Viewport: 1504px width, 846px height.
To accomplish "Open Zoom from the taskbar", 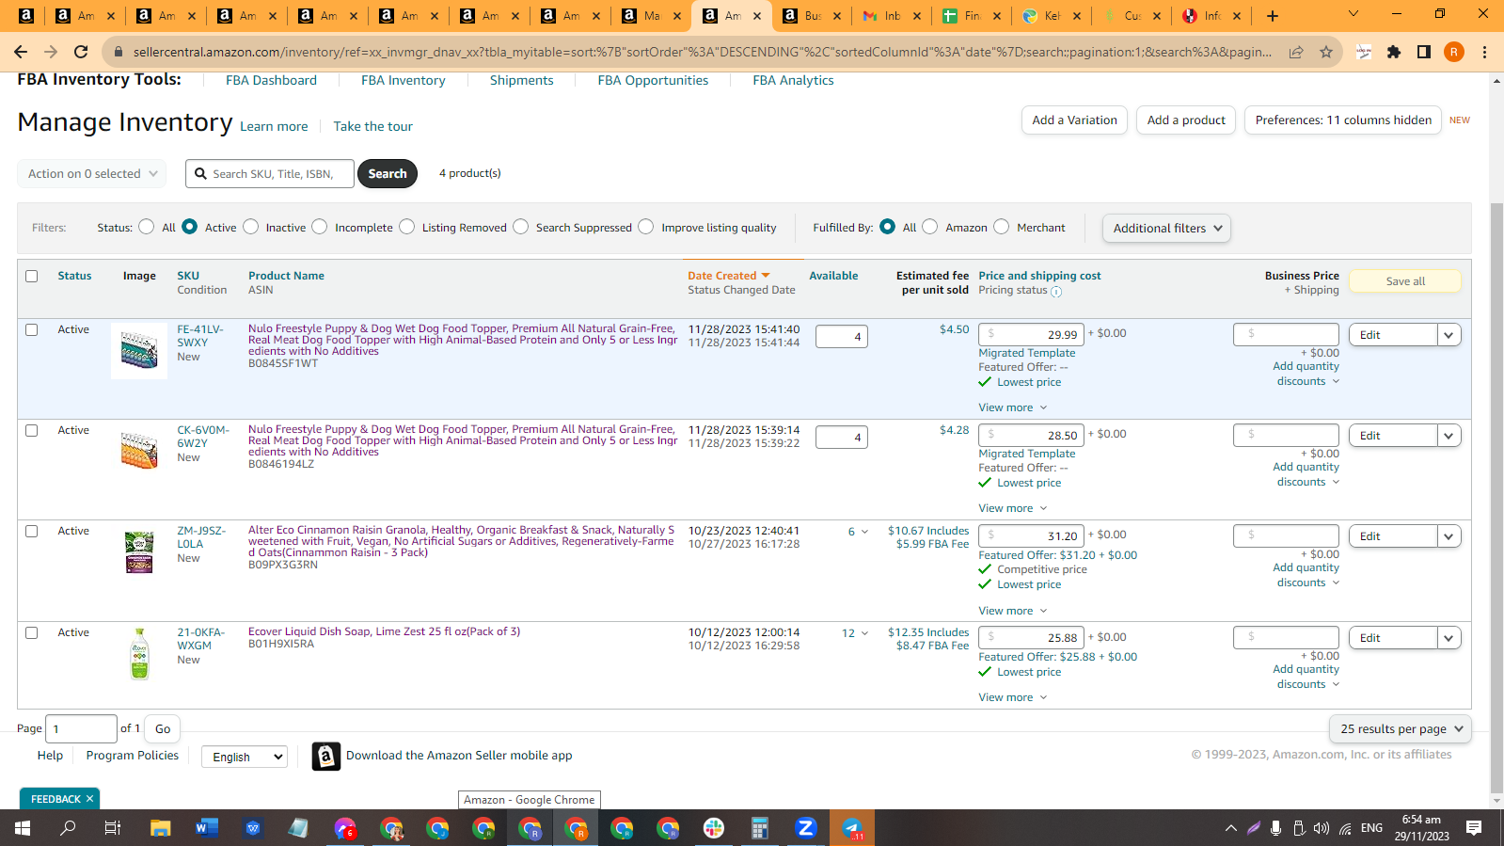I will click(x=806, y=828).
